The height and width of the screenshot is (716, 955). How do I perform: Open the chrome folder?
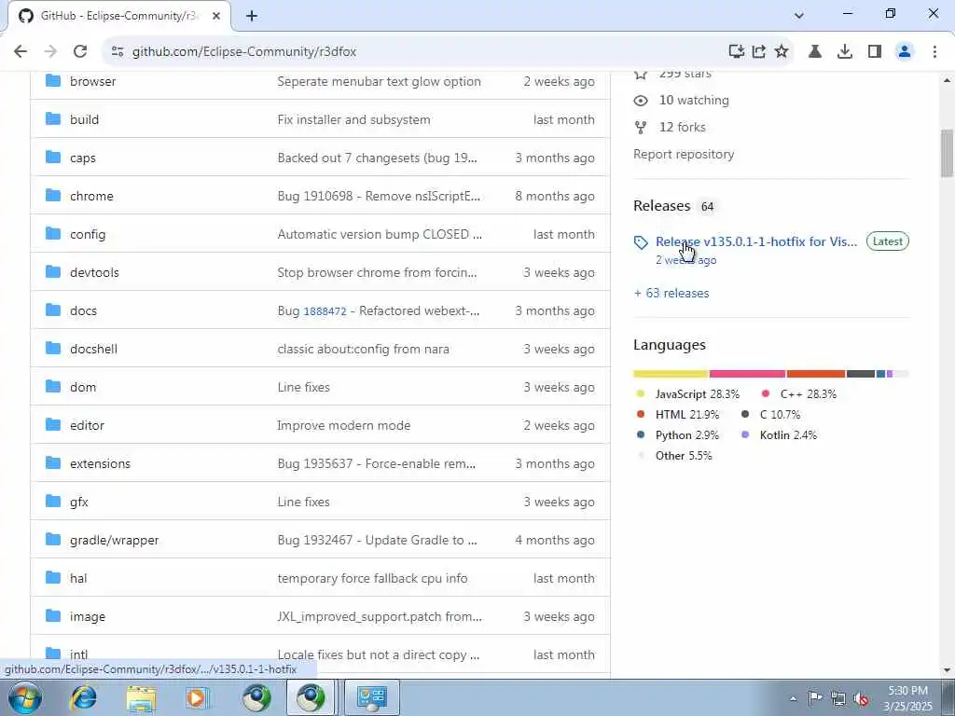click(x=91, y=196)
